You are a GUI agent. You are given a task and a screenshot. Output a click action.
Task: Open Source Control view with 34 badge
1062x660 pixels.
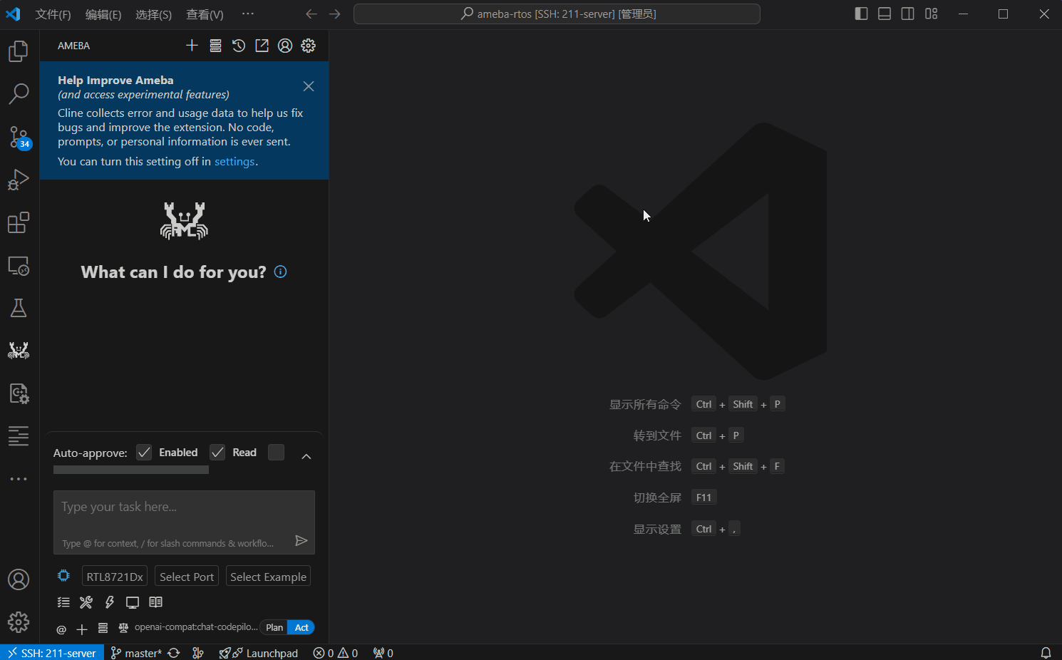(x=19, y=137)
